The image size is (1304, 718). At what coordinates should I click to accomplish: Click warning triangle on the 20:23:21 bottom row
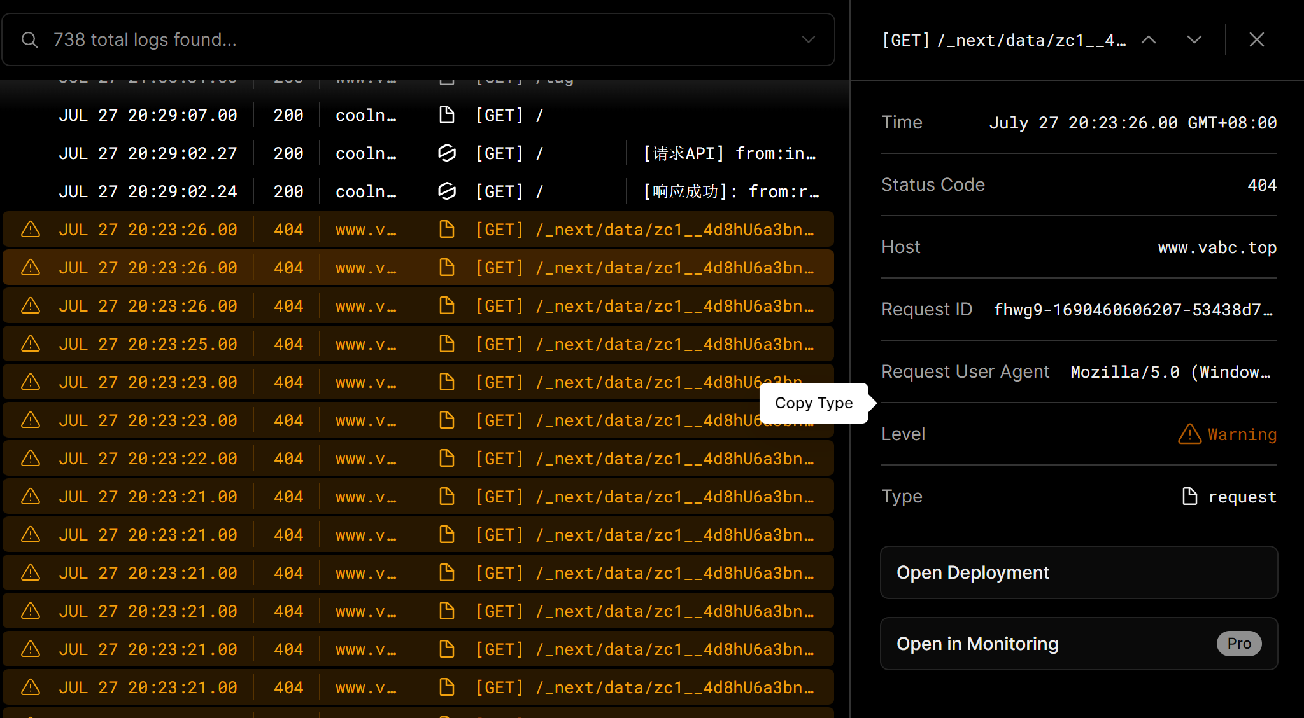(x=30, y=687)
